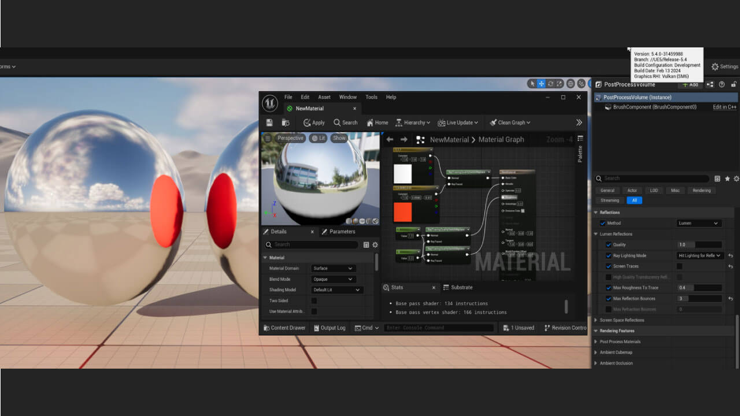Apply the material changes
This screenshot has height=416, width=740.
pos(314,122)
